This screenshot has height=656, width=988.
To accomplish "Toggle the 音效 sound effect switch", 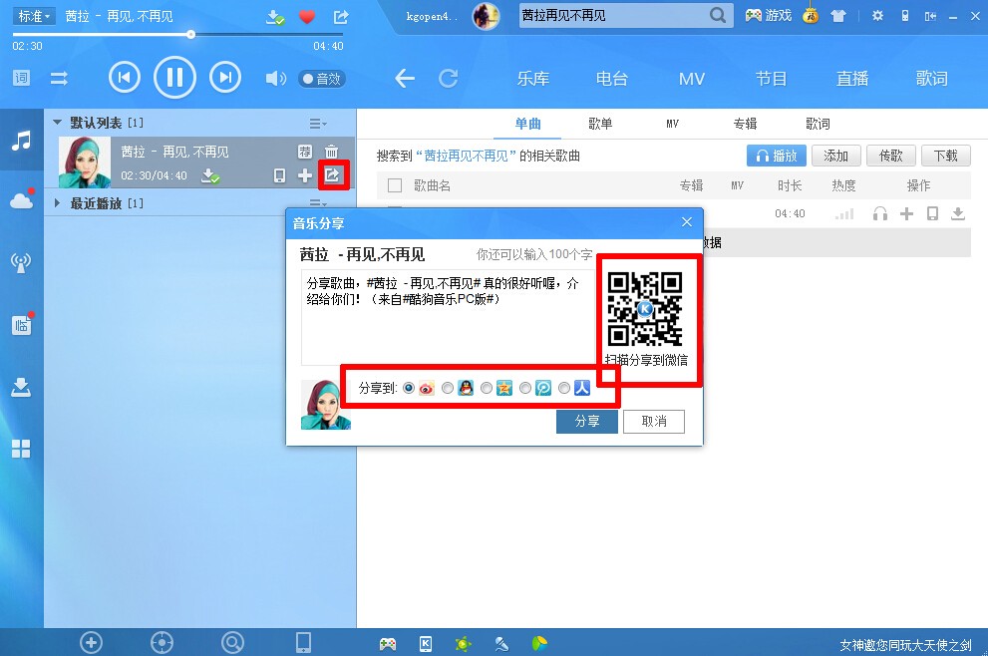I will (322, 79).
